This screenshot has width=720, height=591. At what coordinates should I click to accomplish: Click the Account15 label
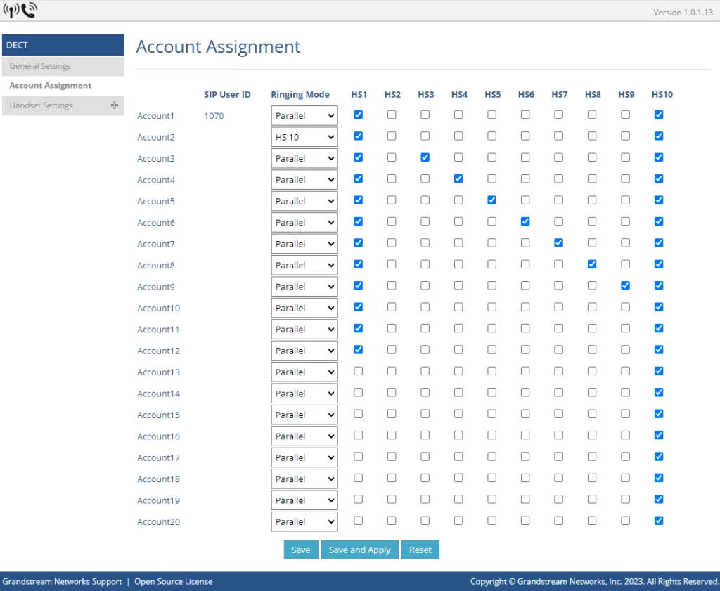point(158,415)
